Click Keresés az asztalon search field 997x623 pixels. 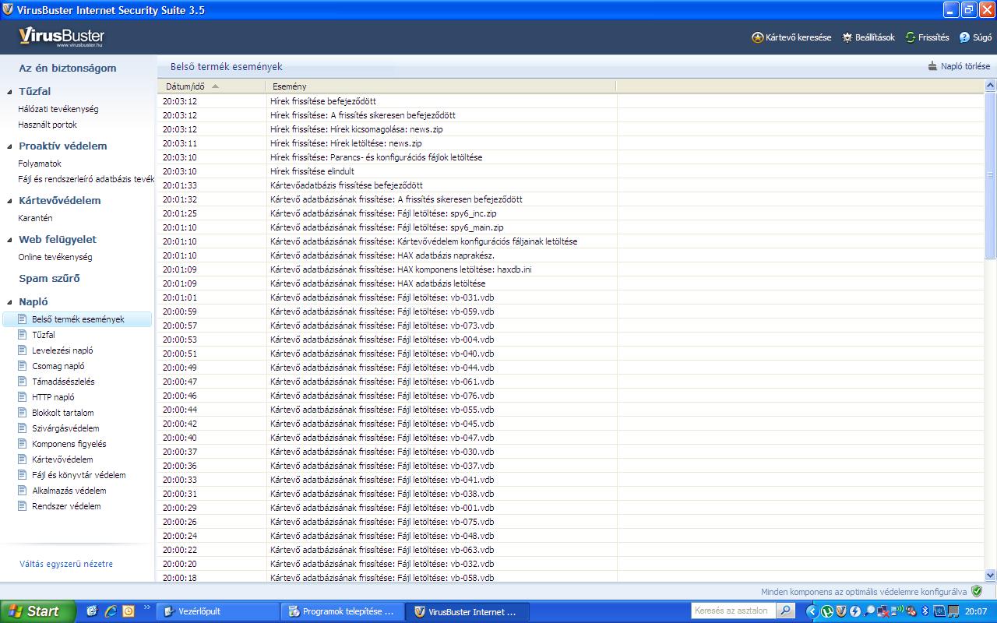[735, 611]
